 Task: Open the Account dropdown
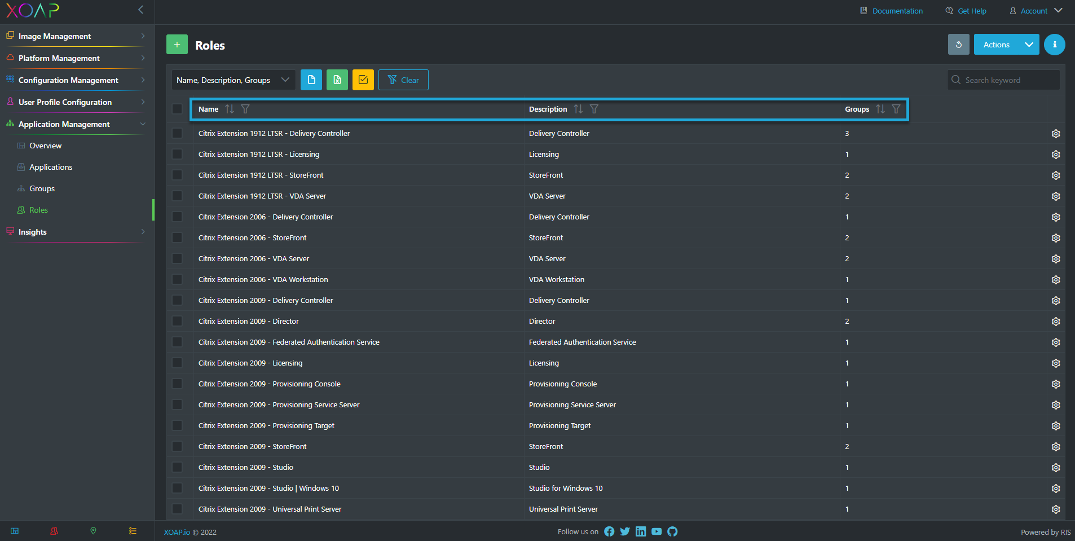pyautogui.click(x=1036, y=11)
